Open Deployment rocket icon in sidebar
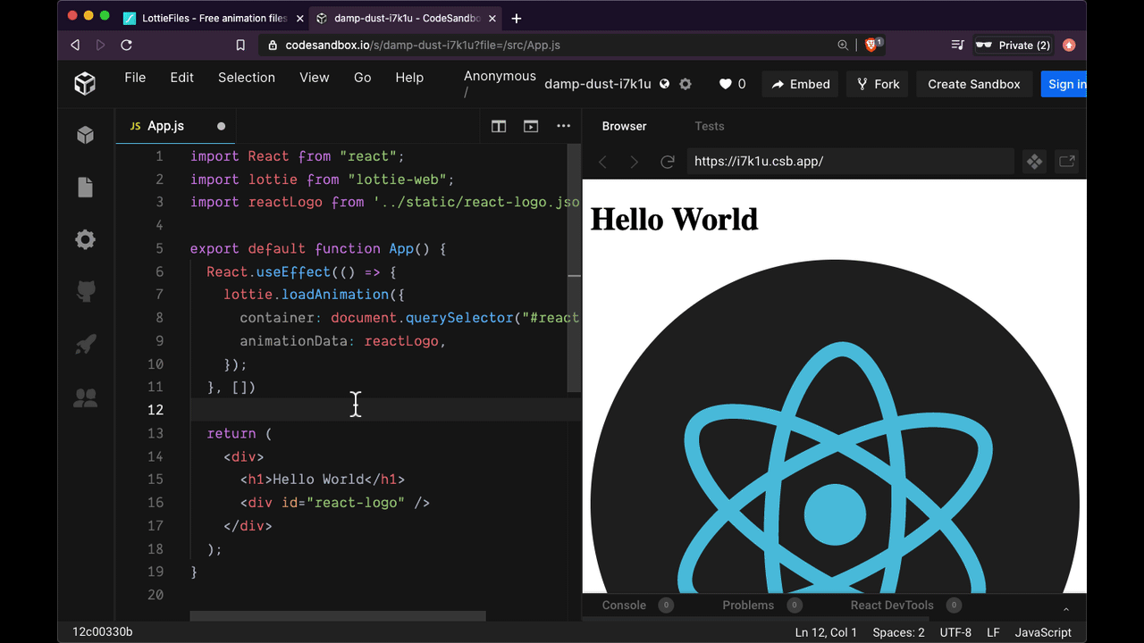This screenshot has width=1144, height=643. [x=85, y=345]
